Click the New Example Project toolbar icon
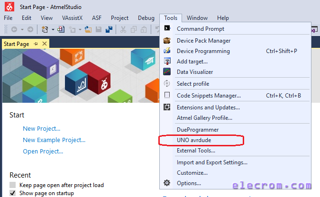The height and width of the screenshot is (197, 320). [x=61, y=29]
